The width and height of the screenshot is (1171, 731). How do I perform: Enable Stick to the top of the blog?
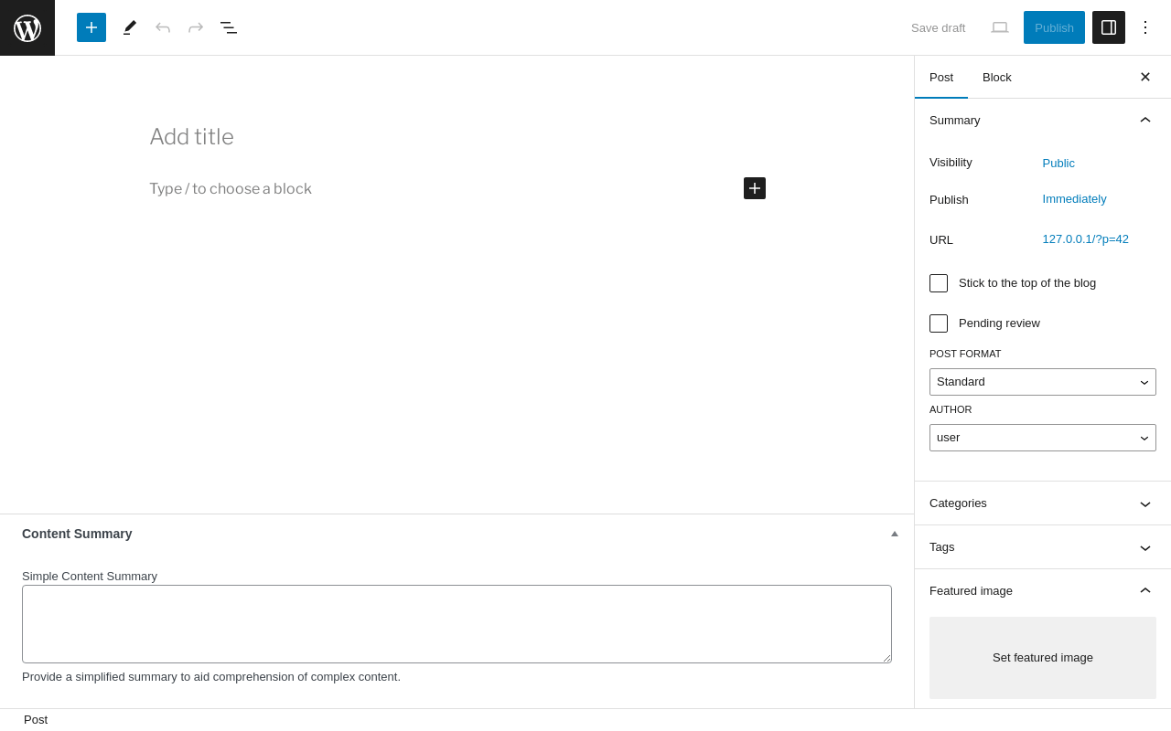tap(939, 283)
